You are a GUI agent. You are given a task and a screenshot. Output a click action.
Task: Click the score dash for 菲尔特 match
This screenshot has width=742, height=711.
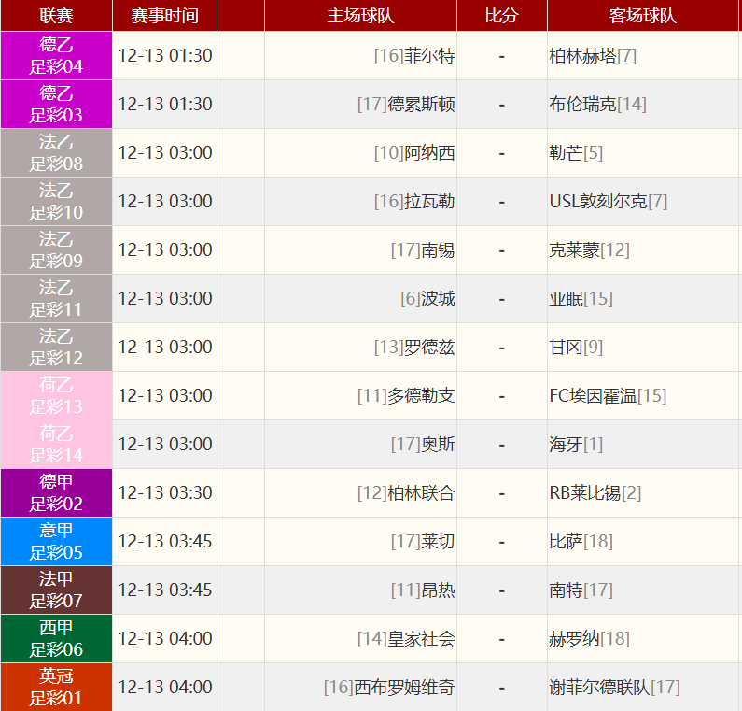[x=501, y=57]
